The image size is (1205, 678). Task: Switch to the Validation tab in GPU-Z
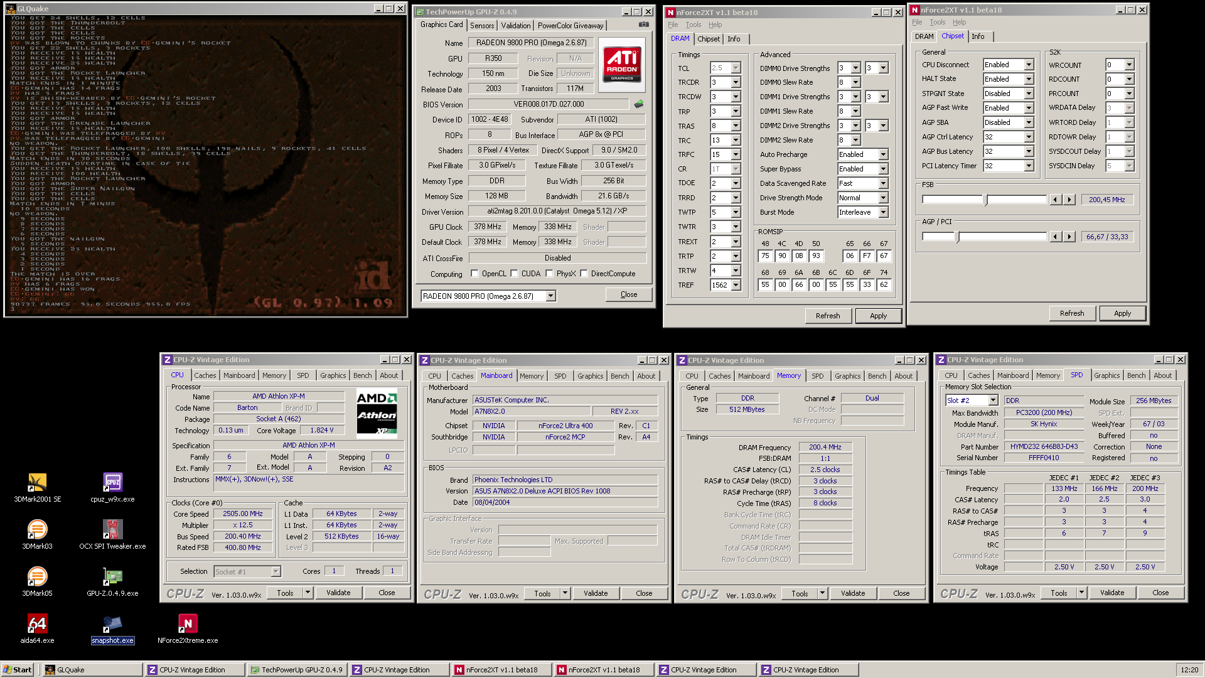click(x=516, y=26)
